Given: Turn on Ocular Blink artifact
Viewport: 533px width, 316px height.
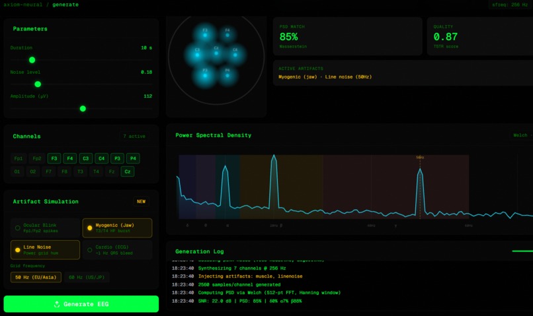Looking at the screenshot, I should [45, 228].
